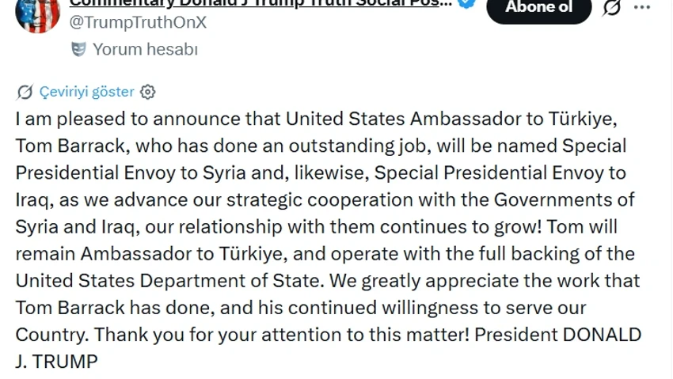Open the @TrumpTruthOnX handle link
Image resolution: width=673 pixels, height=379 pixels.
[x=138, y=22]
